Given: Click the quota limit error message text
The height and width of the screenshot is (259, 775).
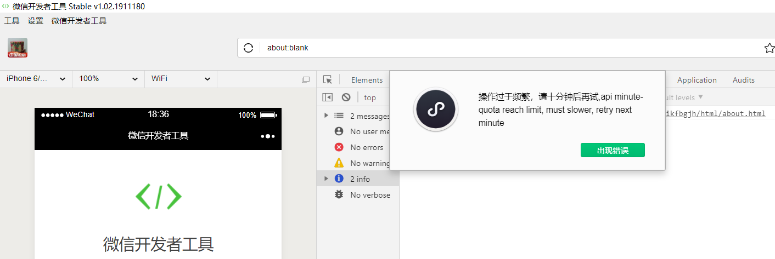Looking at the screenshot, I should point(560,110).
